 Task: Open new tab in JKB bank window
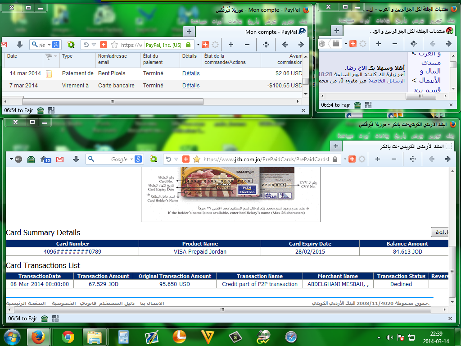[x=336, y=146]
